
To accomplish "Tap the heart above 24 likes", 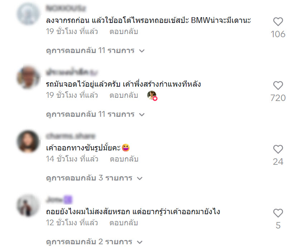I will click(278, 149).
